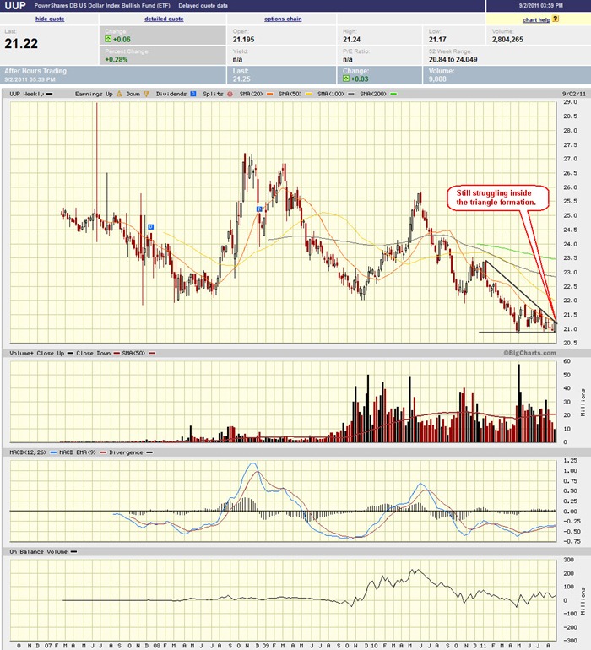Image resolution: width=591 pixels, height=650 pixels.
Task: Click the 29.0 price axis label
Action: coord(570,101)
